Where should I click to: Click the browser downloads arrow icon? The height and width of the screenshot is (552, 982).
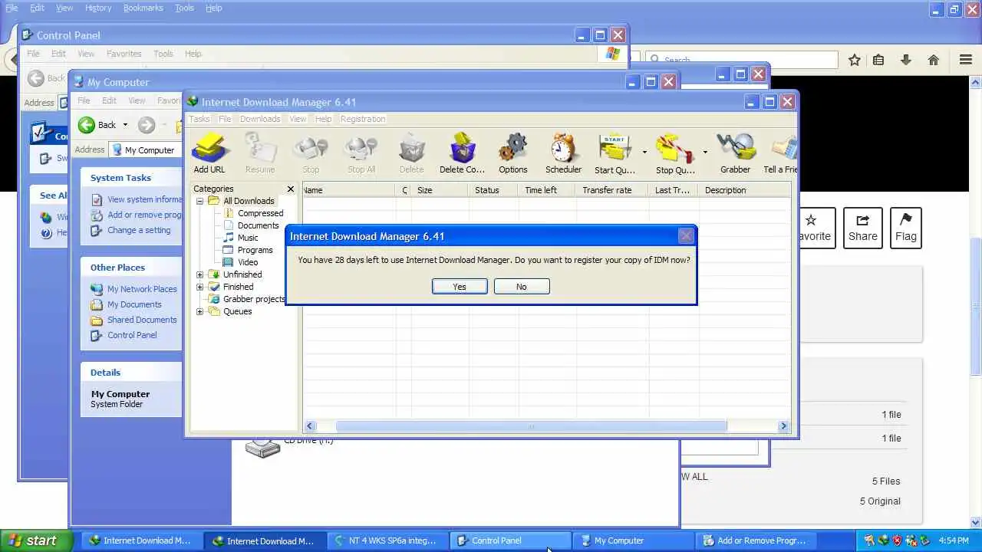906,60
